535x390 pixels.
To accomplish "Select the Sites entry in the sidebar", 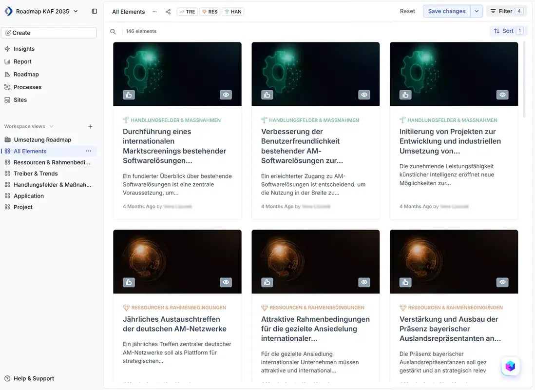I will 20,99.
